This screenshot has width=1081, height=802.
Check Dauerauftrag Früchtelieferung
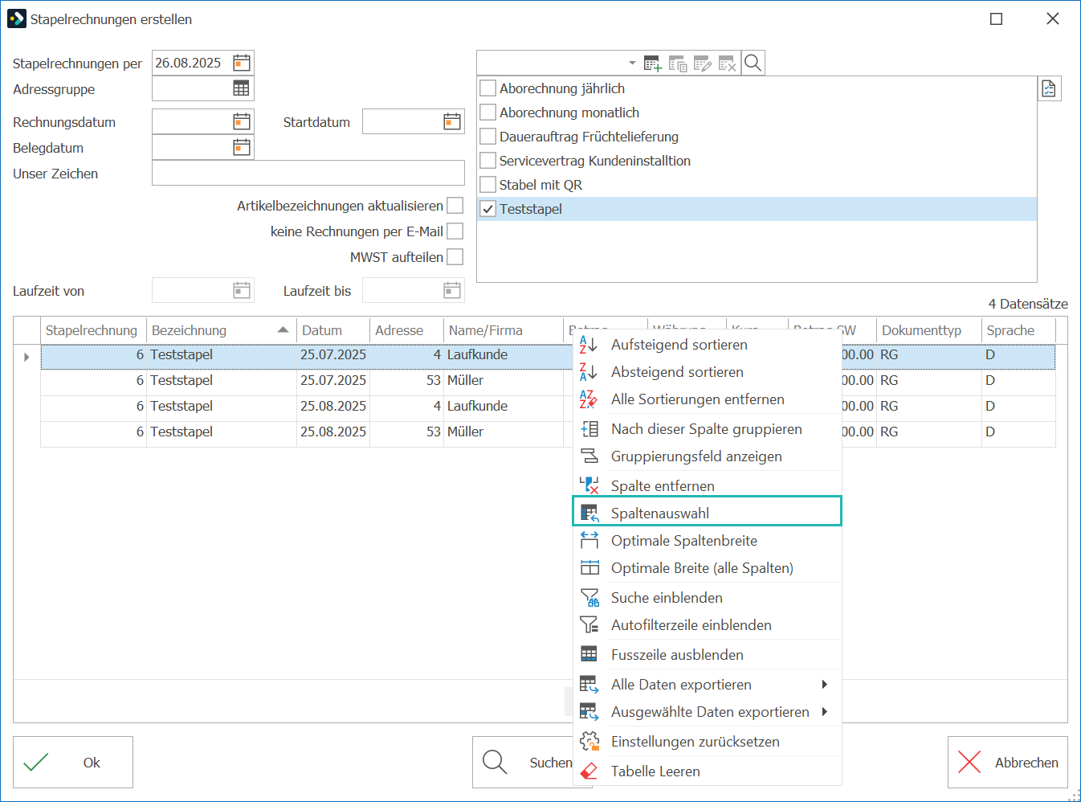pyautogui.click(x=487, y=137)
